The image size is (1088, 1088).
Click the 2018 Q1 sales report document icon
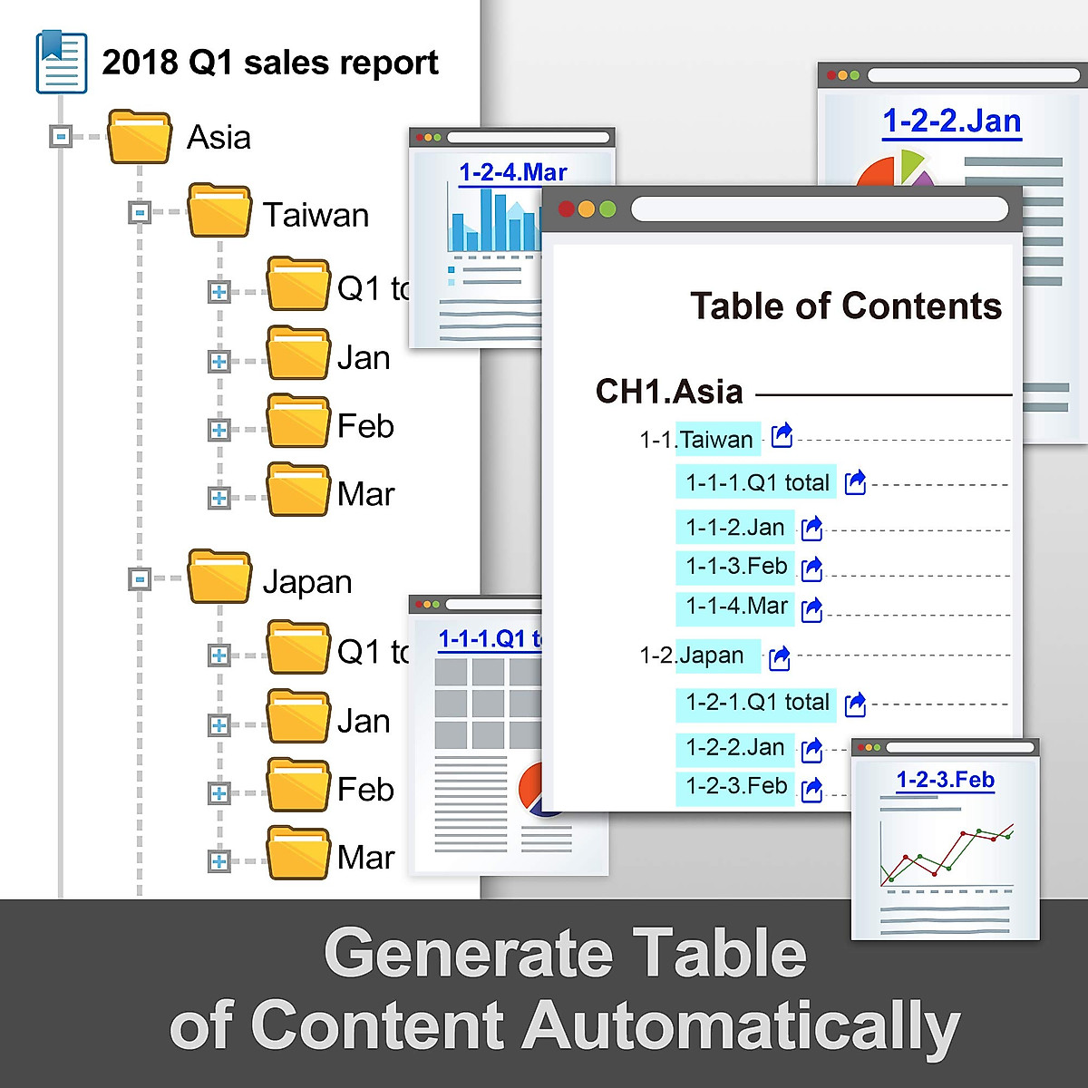point(61,63)
